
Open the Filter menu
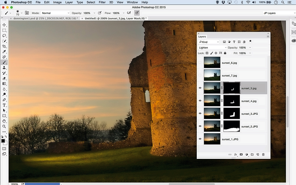click(102, 2)
